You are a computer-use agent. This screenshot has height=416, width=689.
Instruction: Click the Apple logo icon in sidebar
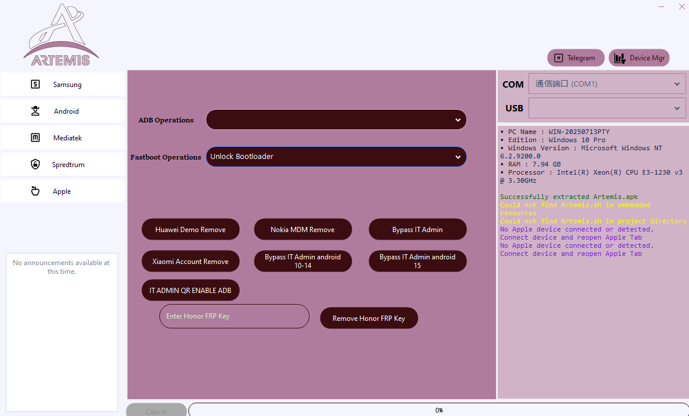point(35,190)
